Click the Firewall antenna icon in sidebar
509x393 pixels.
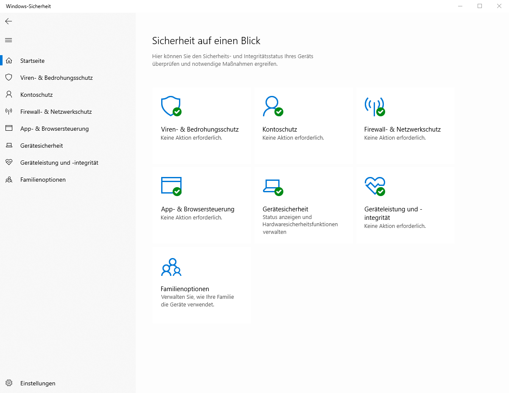[x=9, y=112]
